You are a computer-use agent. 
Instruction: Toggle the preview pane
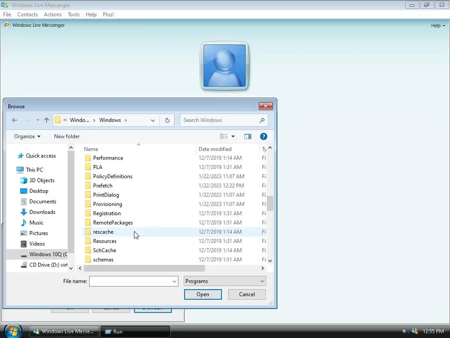(x=248, y=136)
